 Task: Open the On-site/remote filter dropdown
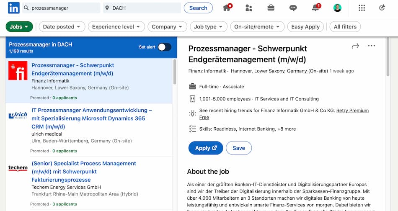(x=257, y=27)
